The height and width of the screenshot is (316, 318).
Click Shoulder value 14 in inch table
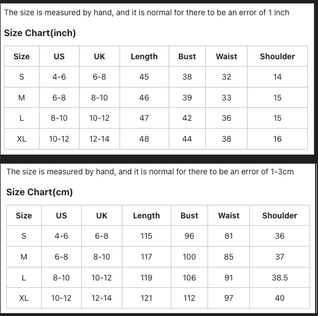point(277,77)
